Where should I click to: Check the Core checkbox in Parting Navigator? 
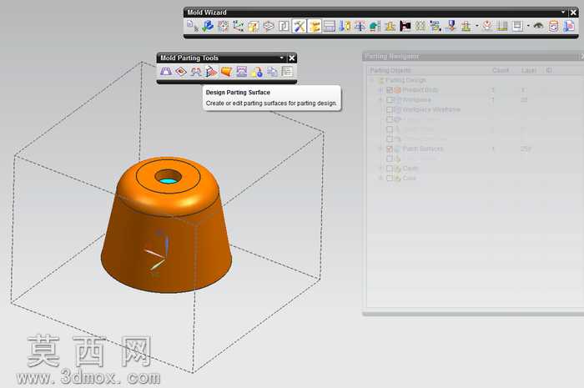pyautogui.click(x=390, y=179)
